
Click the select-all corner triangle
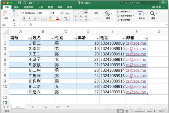point(5,31)
